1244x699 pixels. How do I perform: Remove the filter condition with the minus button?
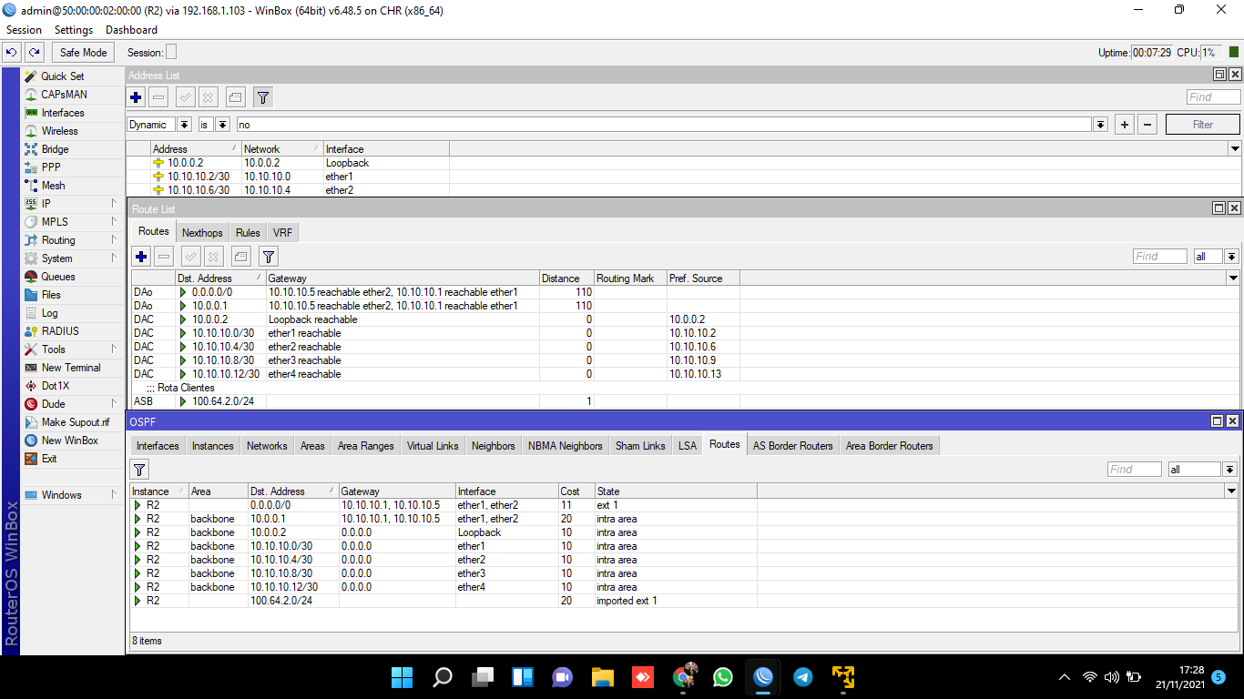[x=1148, y=125]
